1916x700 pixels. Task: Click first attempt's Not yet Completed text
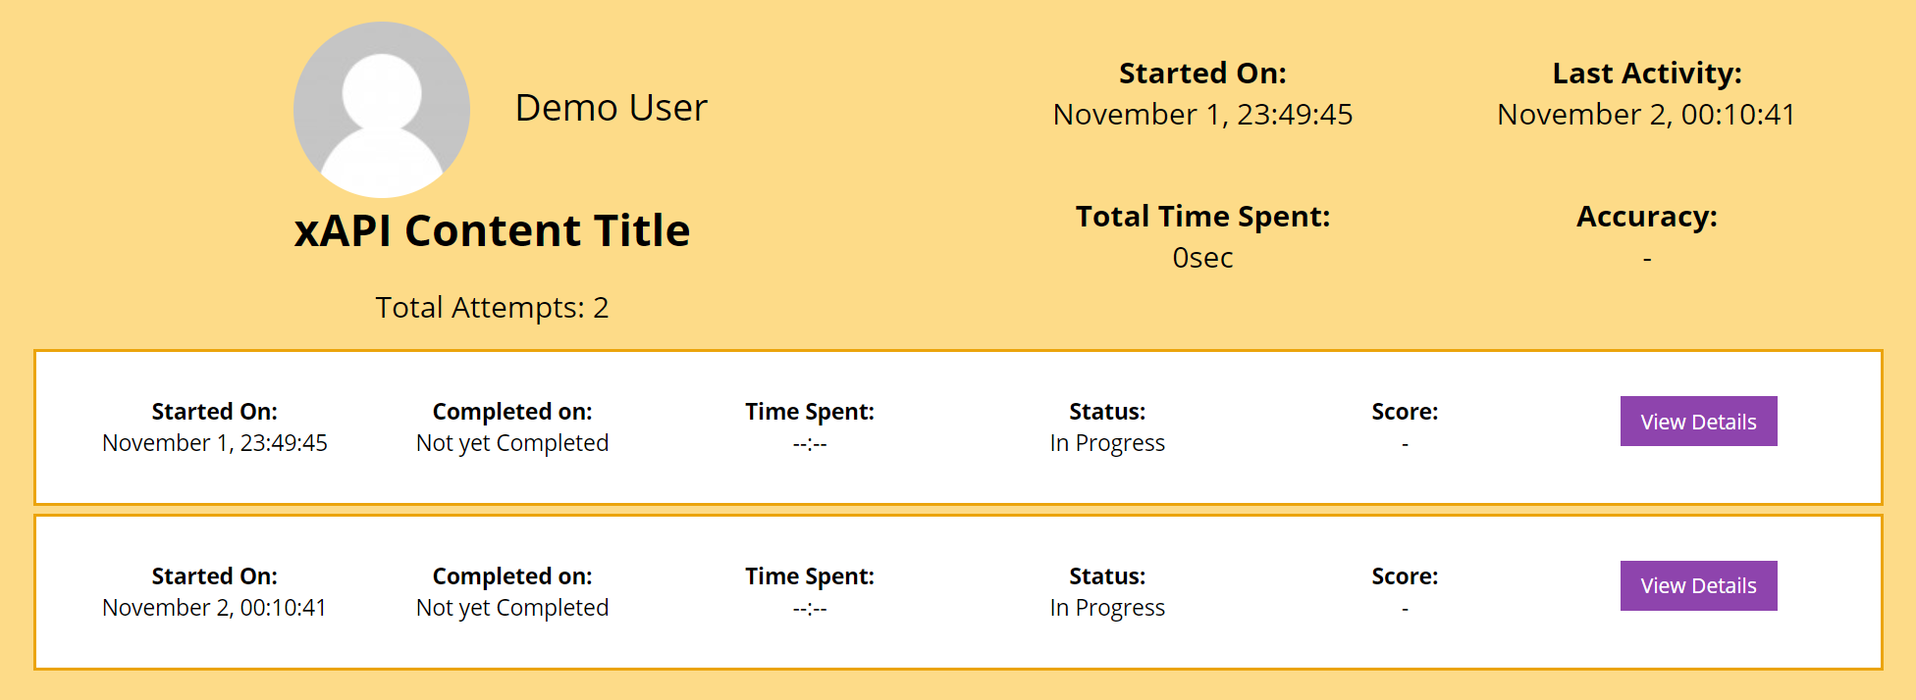point(512,443)
